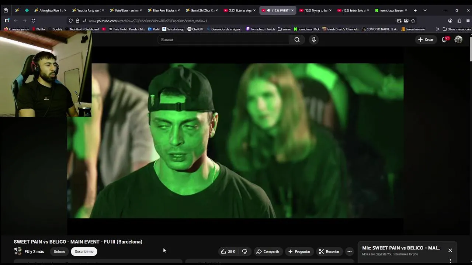
Task: Like the video thumbs up
Action: click(x=228, y=251)
